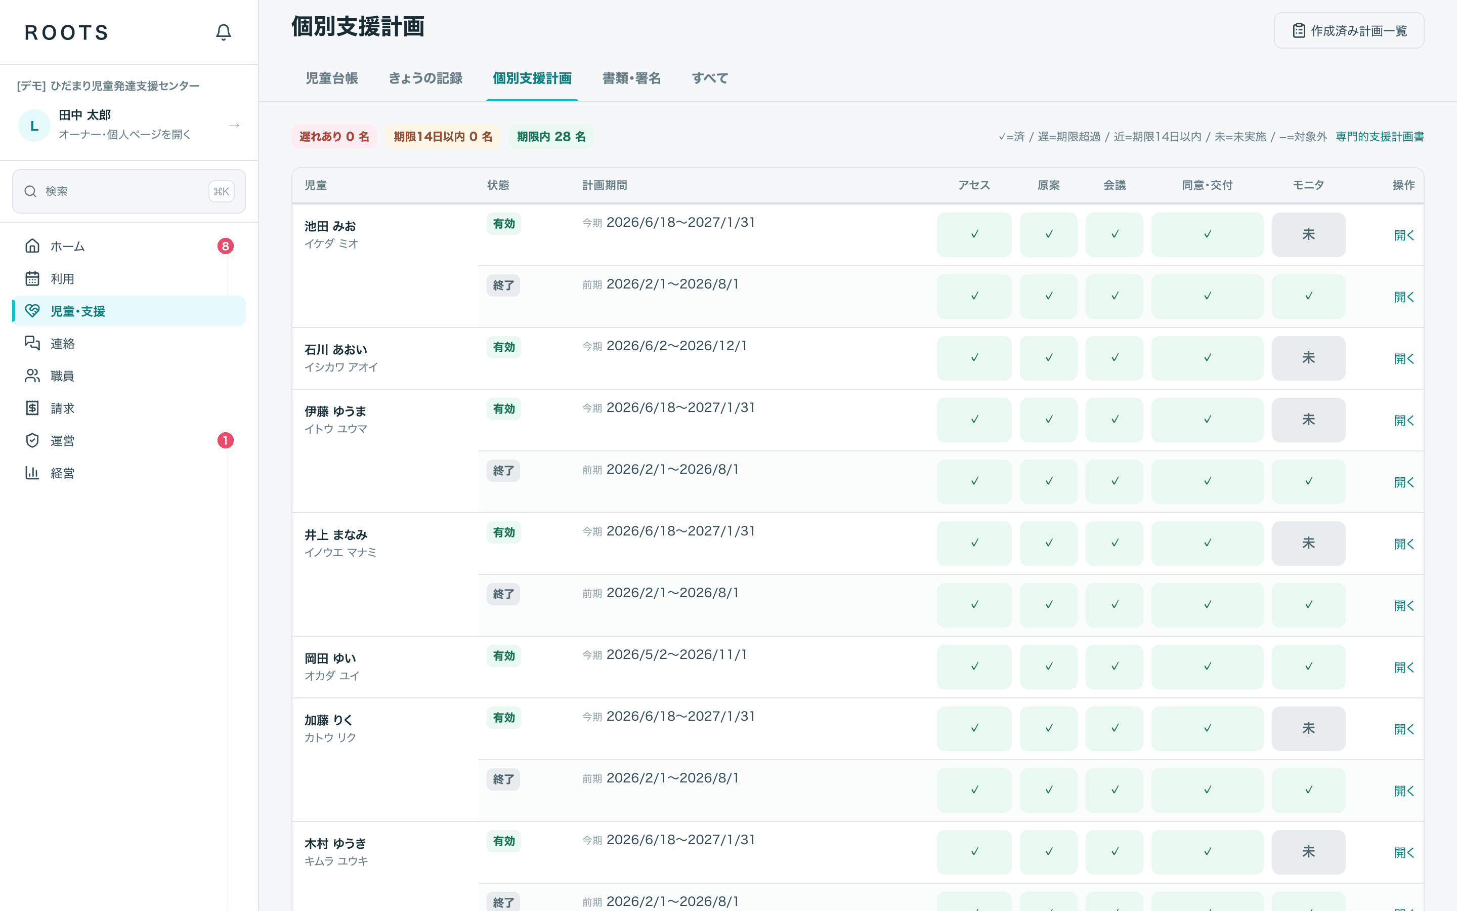1457x911 pixels.
Task: Open the 専門的支援計画書 link
Action: (1379, 137)
